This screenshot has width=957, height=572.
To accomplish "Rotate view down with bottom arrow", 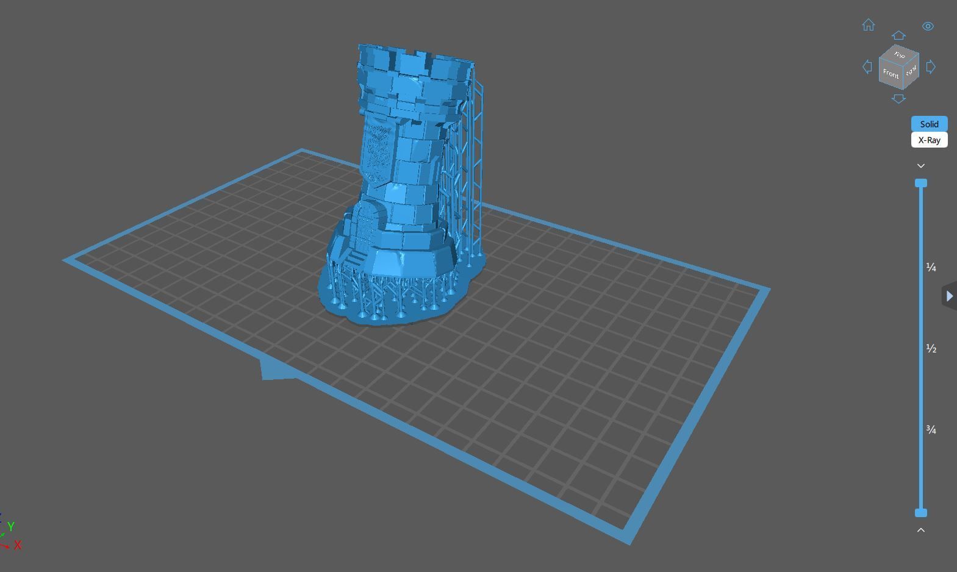I will click(898, 99).
